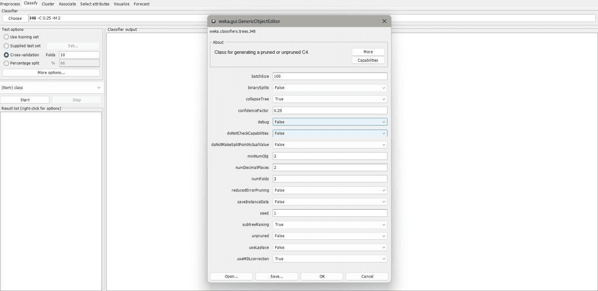Go to the Associate tab
This screenshot has width=598, height=291.
coord(67,4)
